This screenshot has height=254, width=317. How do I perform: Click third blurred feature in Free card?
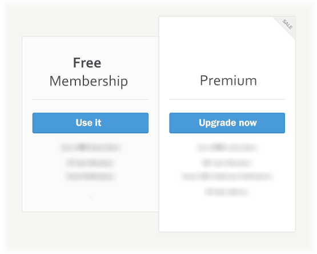tap(90, 176)
